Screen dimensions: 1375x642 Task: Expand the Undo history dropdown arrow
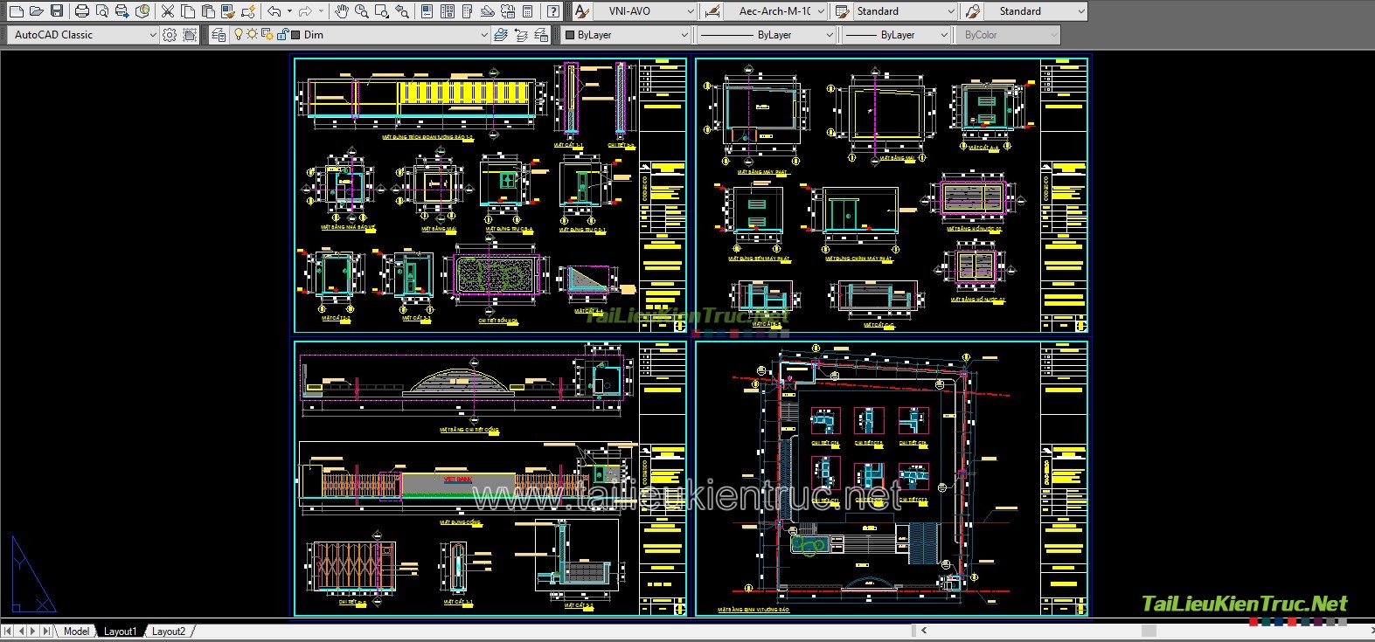click(x=289, y=11)
